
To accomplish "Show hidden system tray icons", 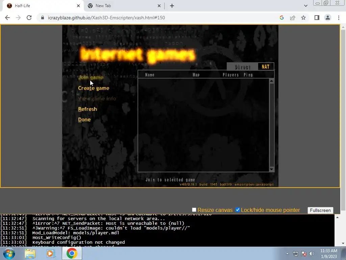I will 287,254.
